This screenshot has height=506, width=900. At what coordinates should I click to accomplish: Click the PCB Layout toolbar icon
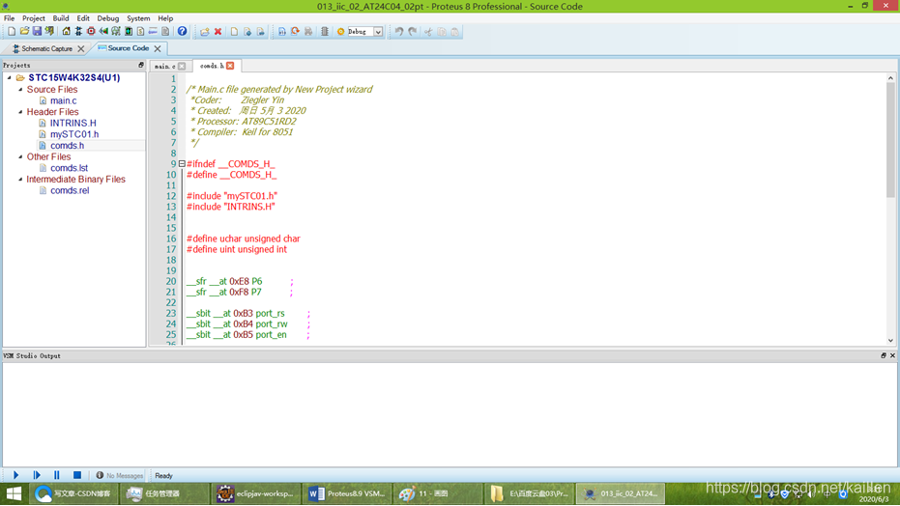coord(91,32)
